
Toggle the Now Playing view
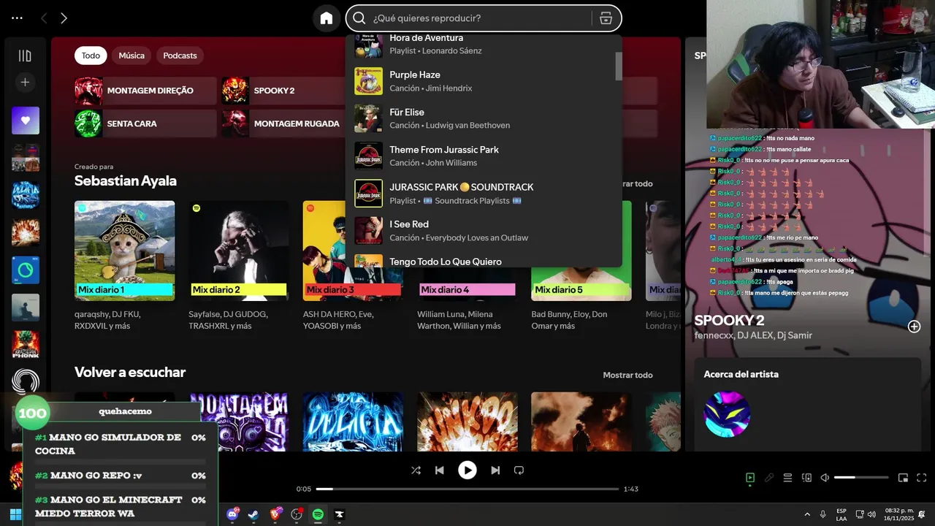pyautogui.click(x=750, y=478)
